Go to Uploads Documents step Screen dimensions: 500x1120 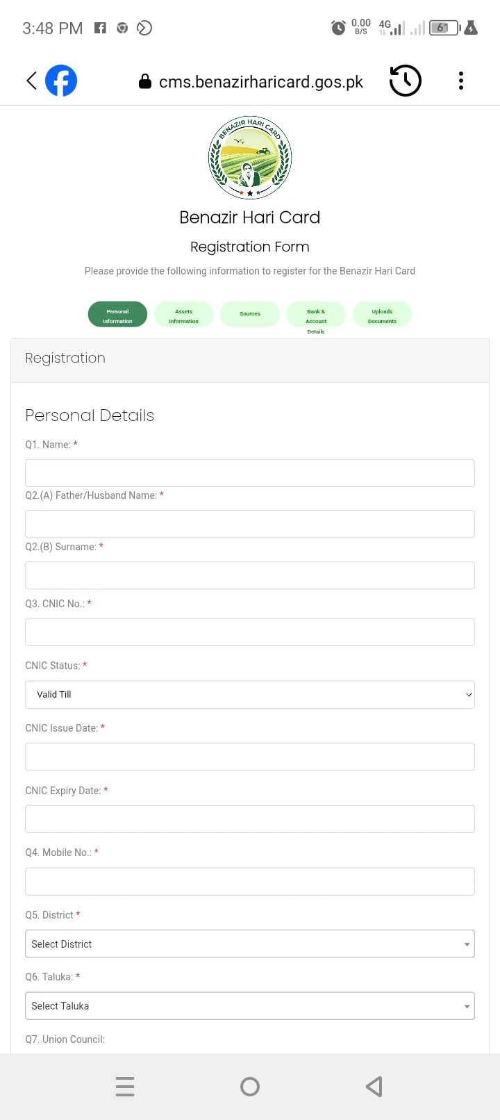tap(382, 315)
